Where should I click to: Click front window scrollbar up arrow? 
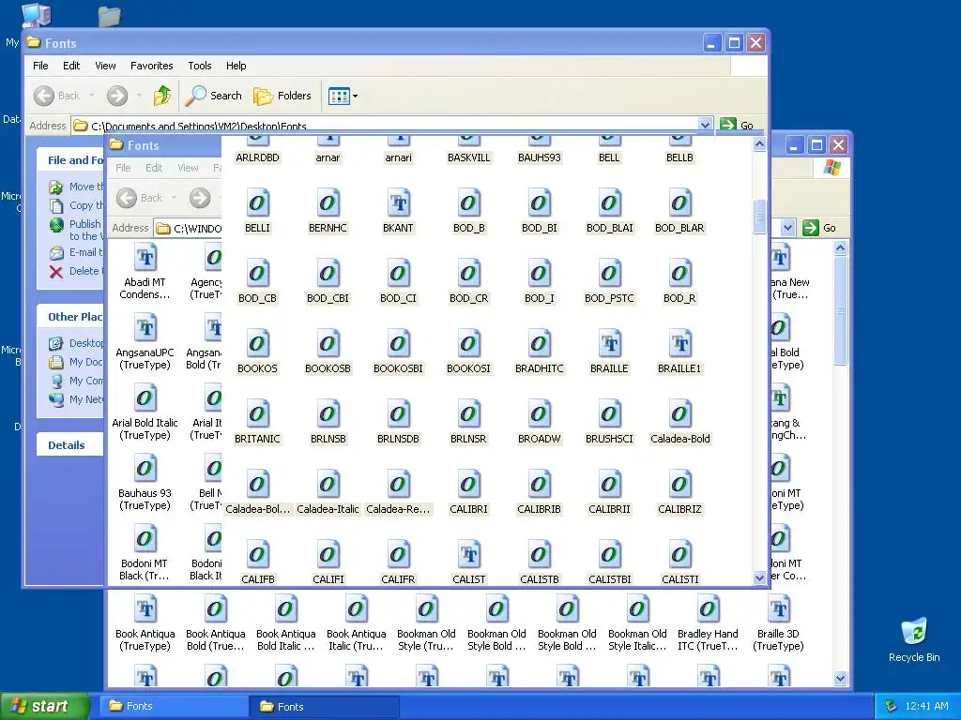[x=759, y=144]
